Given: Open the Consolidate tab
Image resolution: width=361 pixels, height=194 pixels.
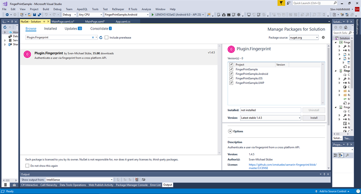Looking at the screenshot, I should click(101, 29).
